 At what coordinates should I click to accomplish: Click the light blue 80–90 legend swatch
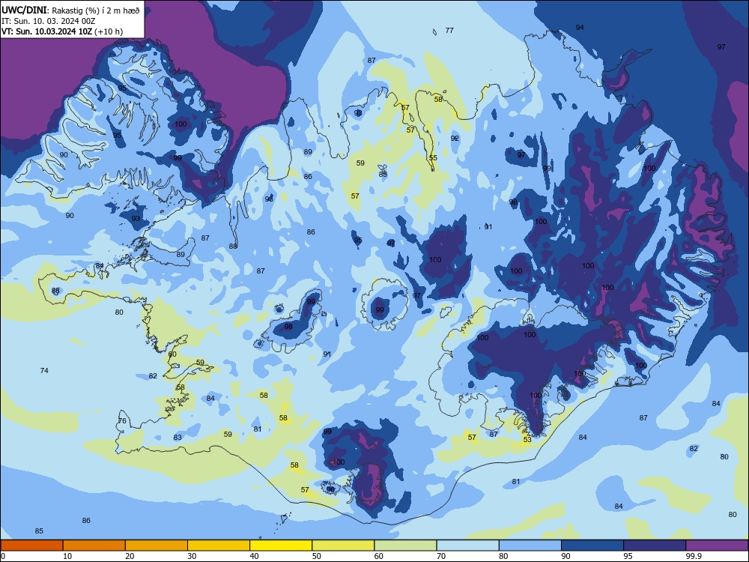pyautogui.click(x=530, y=546)
